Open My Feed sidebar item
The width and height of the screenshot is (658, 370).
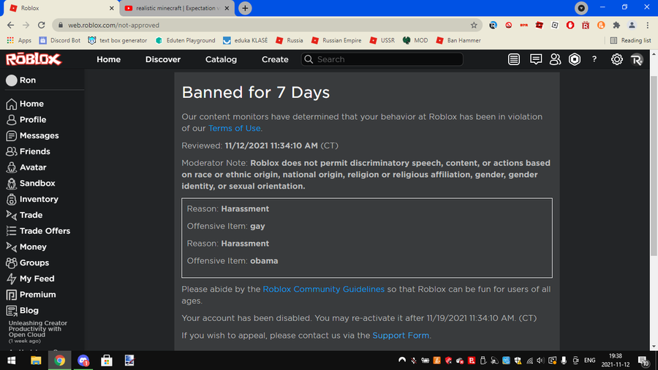pyautogui.click(x=30, y=279)
